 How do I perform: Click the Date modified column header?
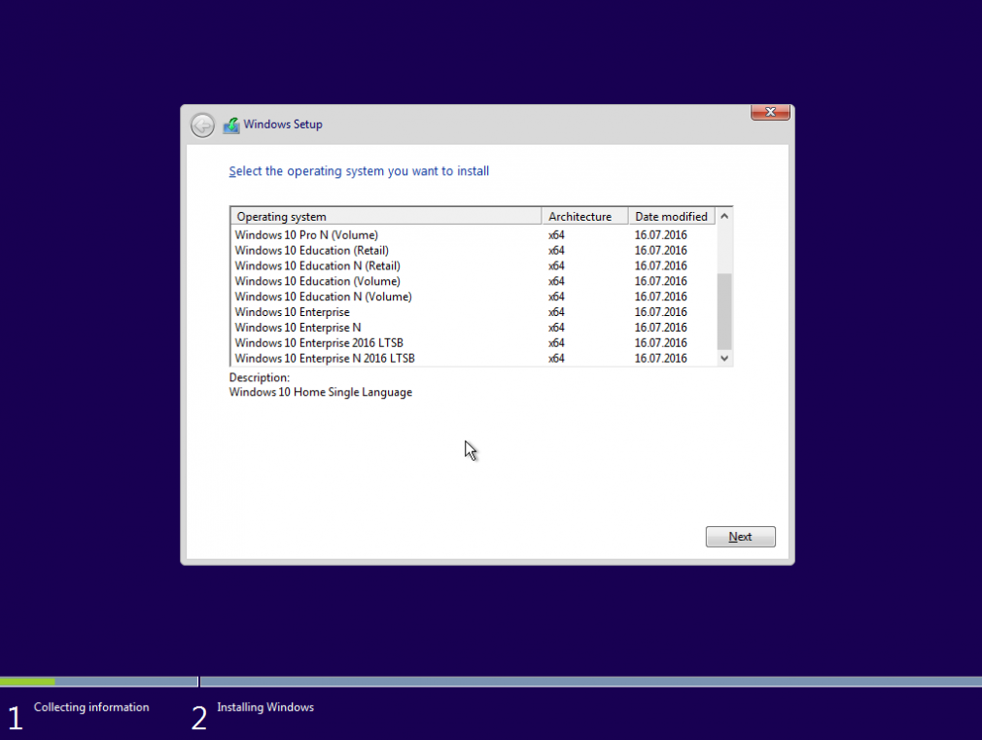coord(672,216)
